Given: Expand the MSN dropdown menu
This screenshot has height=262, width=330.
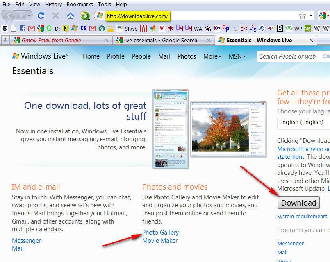Looking at the screenshot, I should coord(237,56).
